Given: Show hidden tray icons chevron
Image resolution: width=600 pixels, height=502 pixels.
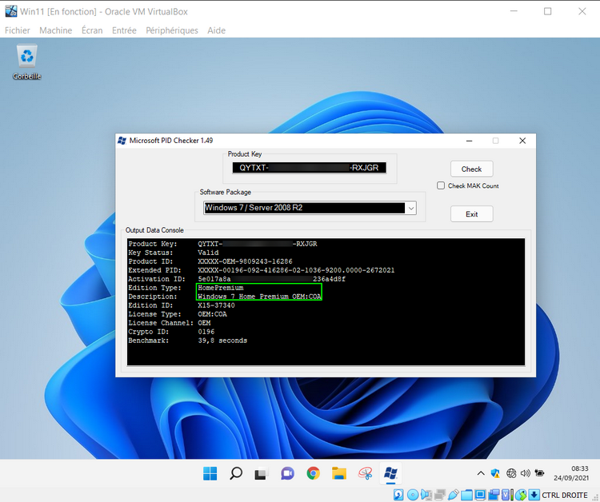Looking at the screenshot, I should tap(481, 473).
